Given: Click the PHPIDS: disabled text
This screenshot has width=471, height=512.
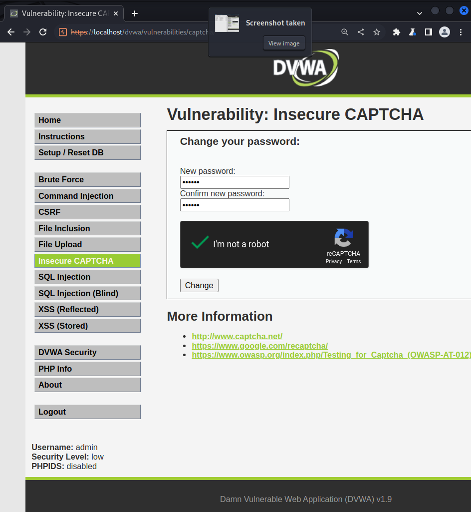Looking at the screenshot, I should point(64,466).
